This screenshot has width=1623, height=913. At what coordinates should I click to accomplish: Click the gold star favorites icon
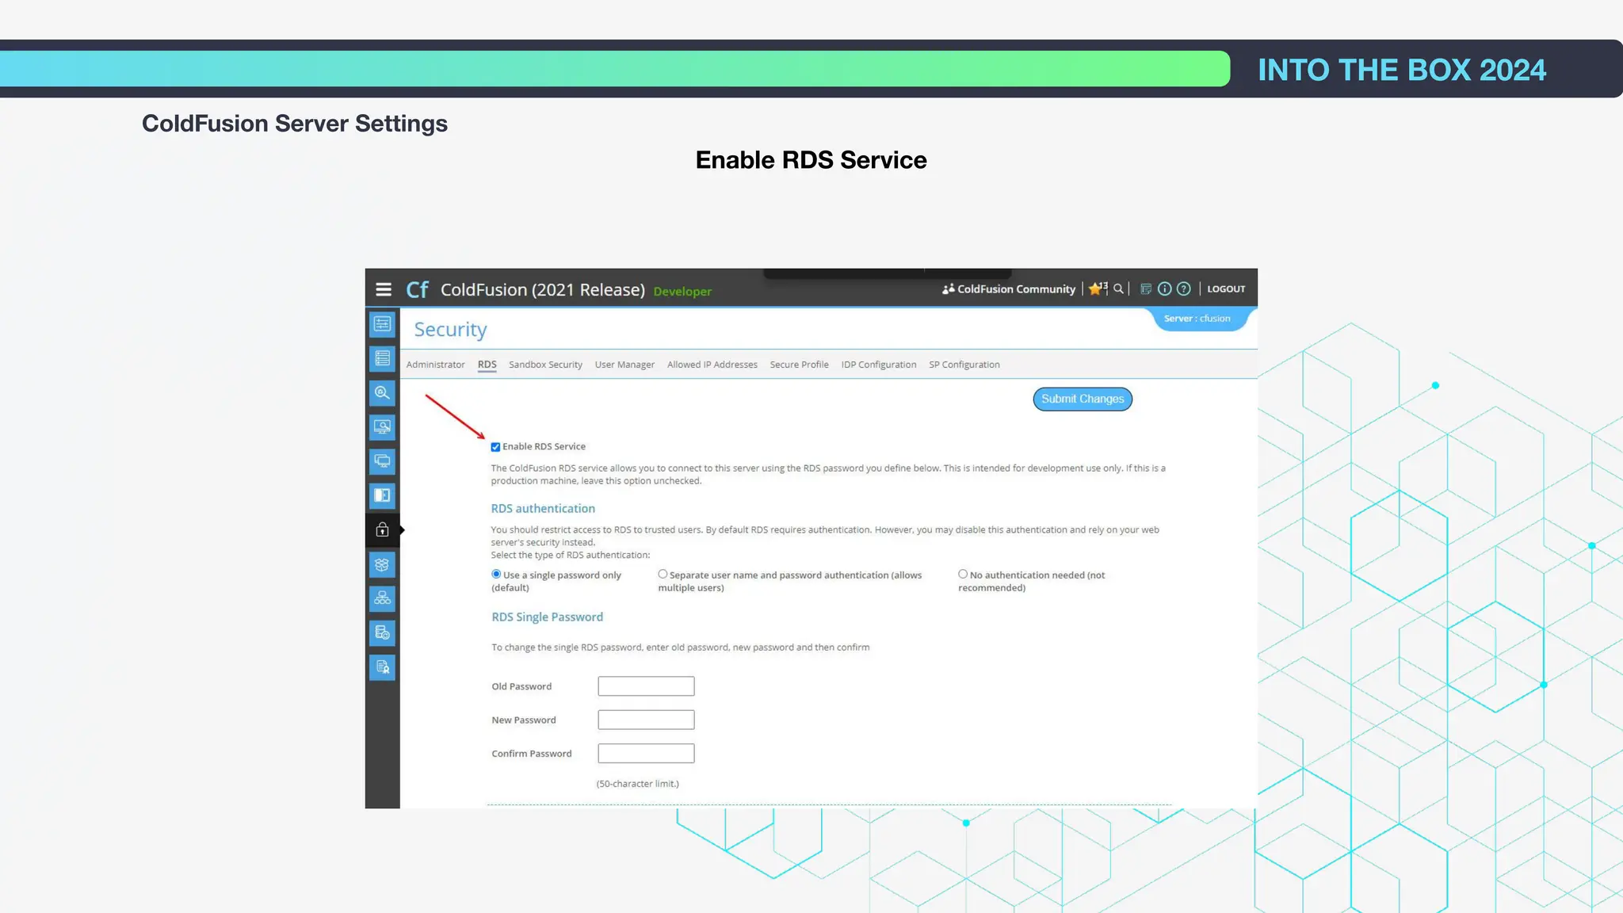coord(1097,288)
